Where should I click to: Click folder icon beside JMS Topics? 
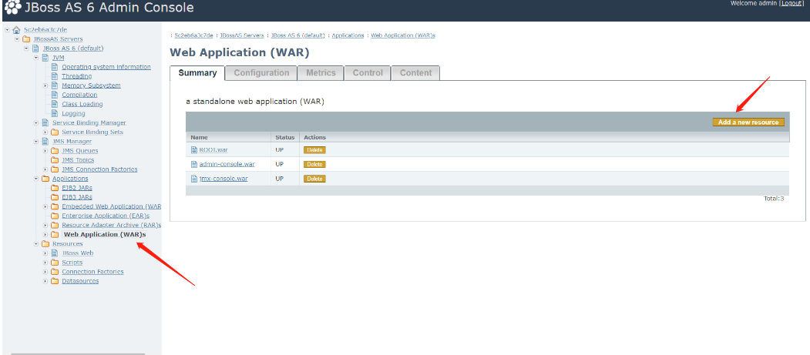(x=54, y=160)
